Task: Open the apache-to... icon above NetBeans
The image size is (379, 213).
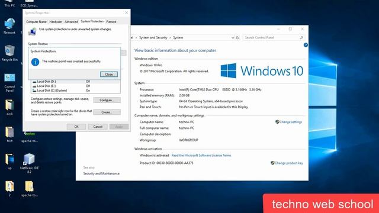Action: pyautogui.click(x=29, y=137)
